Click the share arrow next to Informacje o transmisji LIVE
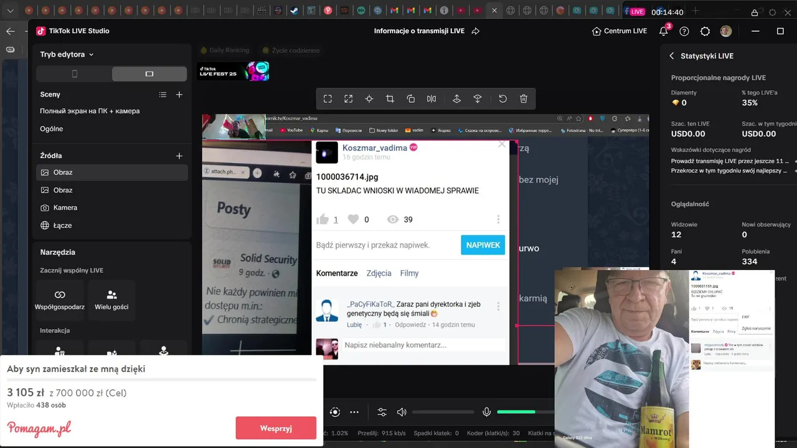The image size is (797, 448). click(476, 31)
